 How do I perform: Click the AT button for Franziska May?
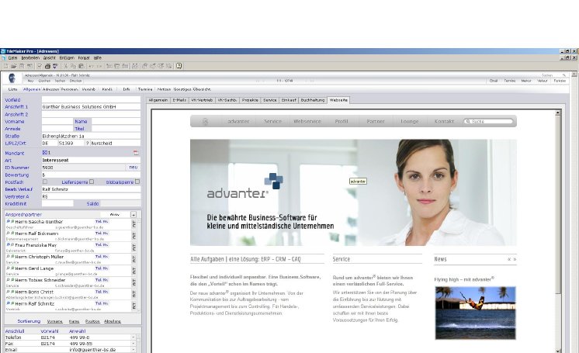pyautogui.click(x=133, y=247)
